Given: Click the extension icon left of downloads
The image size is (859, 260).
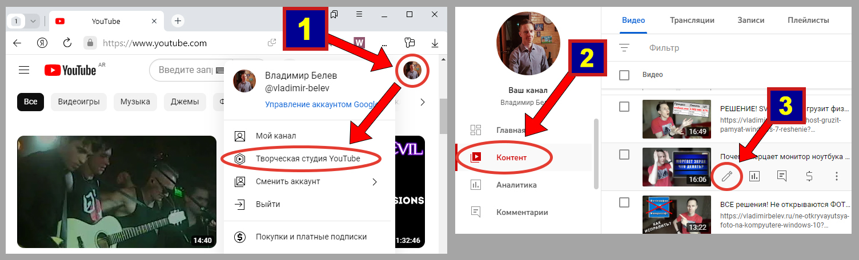Looking at the screenshot, I should [x=409, y=43].
